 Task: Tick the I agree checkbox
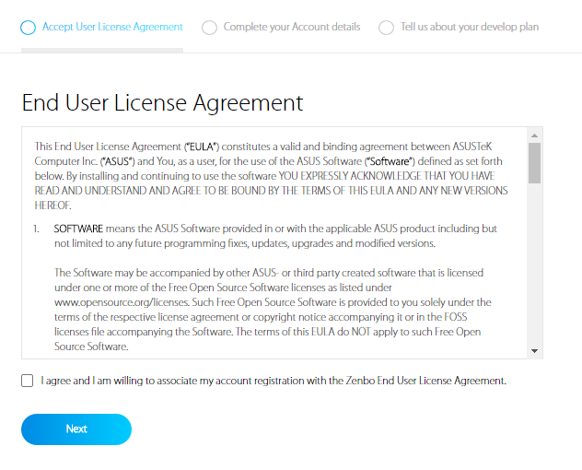(27, 381)
